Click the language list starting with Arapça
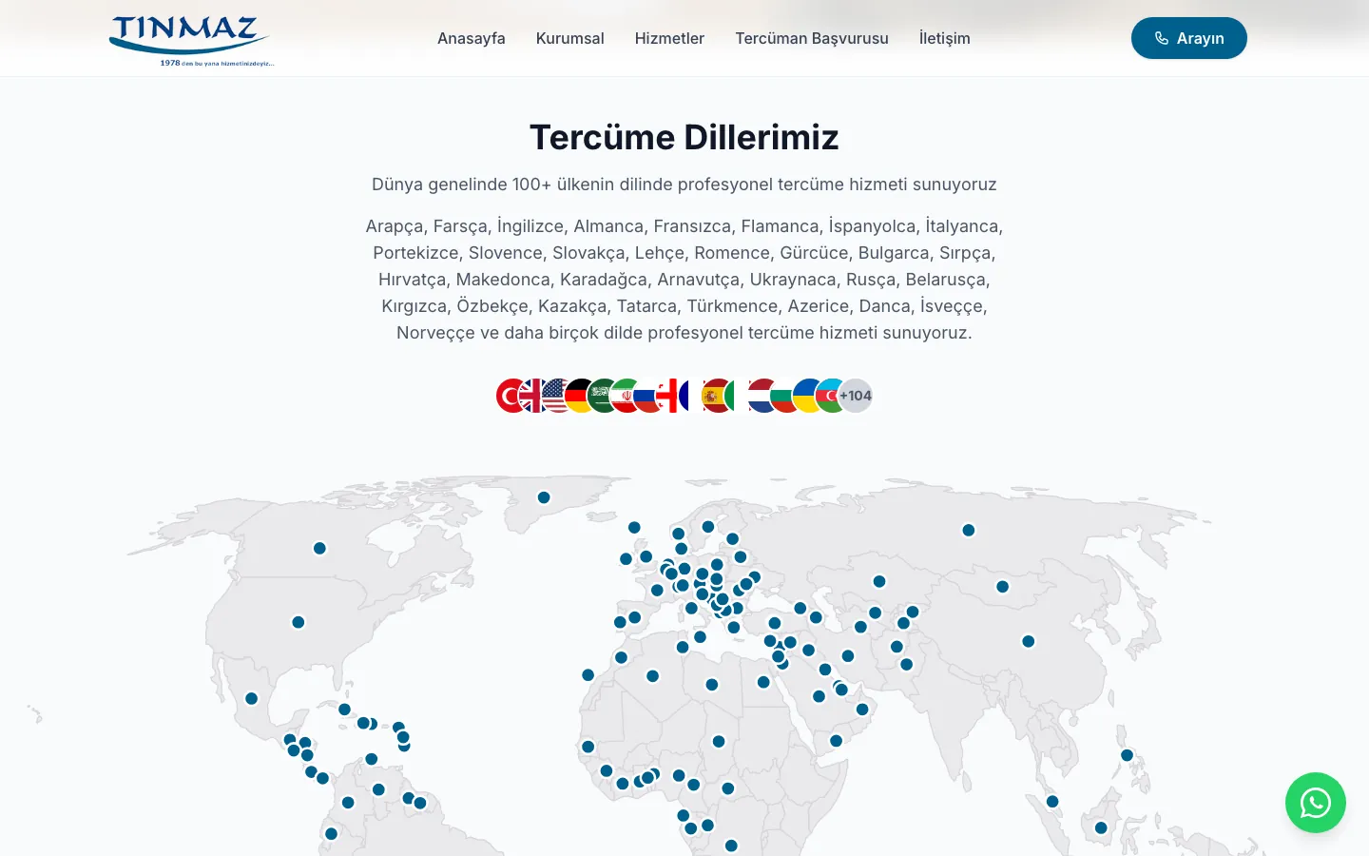This screenshot has width=1369, height=856. (x=684, y=280)
